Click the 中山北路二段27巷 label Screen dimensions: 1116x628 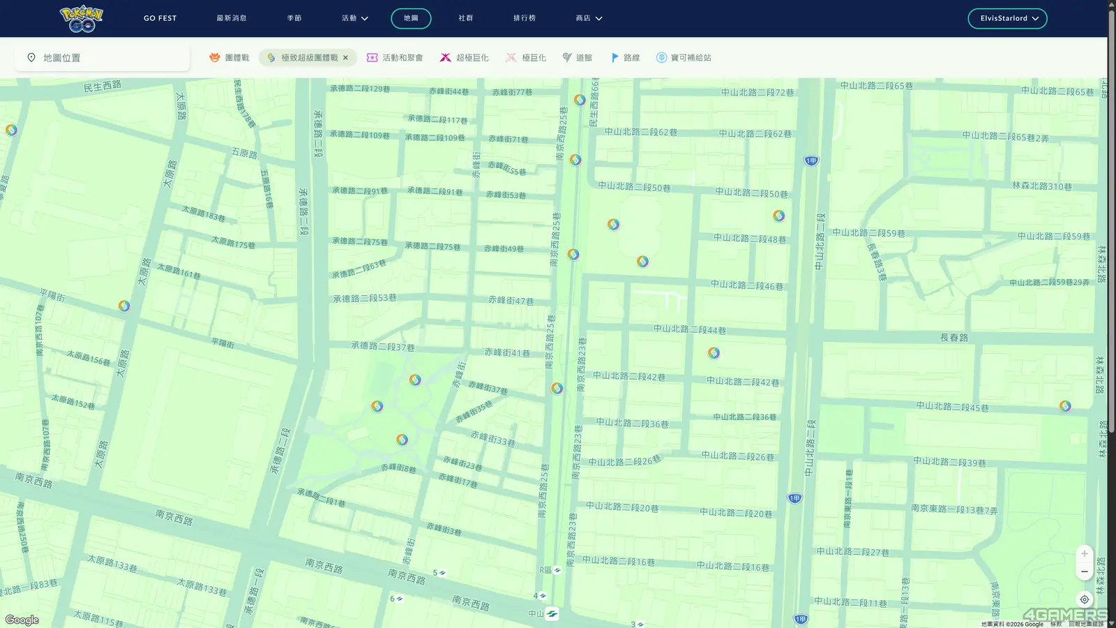tap(853, 552)
